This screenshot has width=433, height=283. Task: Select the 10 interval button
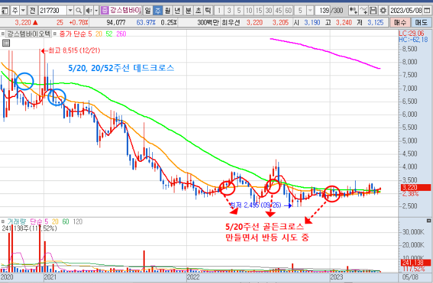click(249, 11)
